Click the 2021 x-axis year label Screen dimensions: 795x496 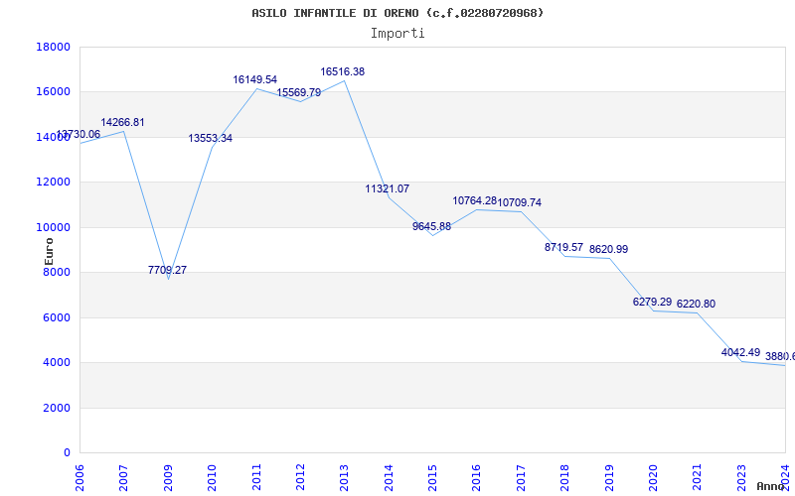[x=698, y=477]
